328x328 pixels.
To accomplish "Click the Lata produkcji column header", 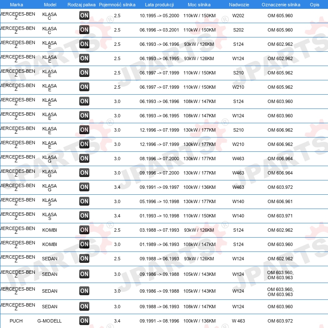I will click(x=159, y=5).
